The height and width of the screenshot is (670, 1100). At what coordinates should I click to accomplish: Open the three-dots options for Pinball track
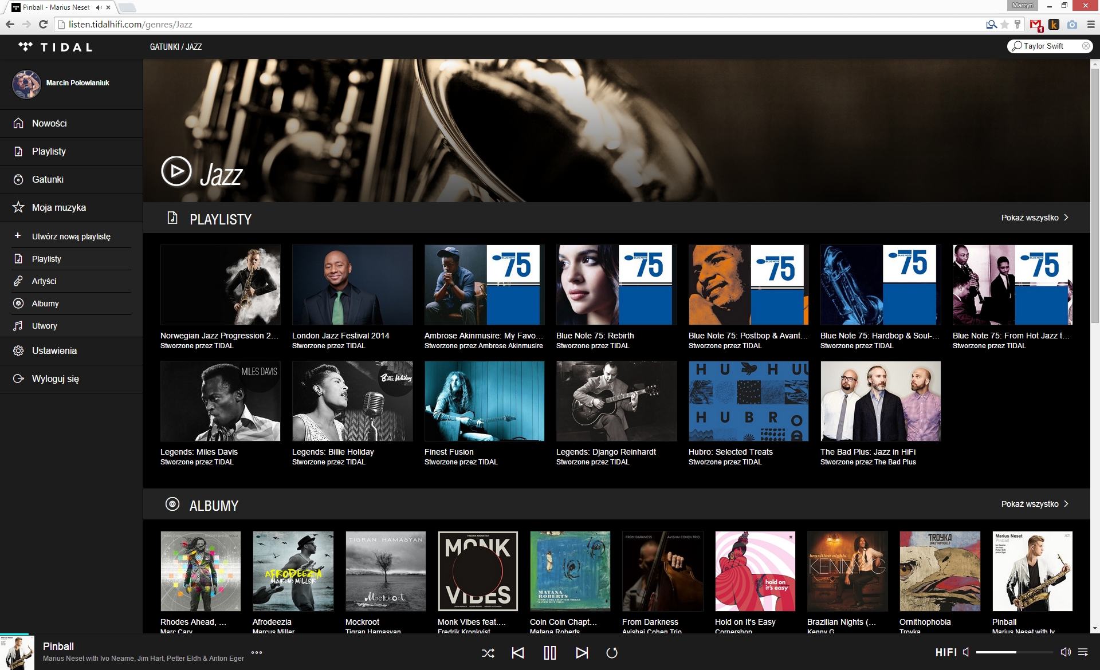pyautogui.click(x=257, y=652)
